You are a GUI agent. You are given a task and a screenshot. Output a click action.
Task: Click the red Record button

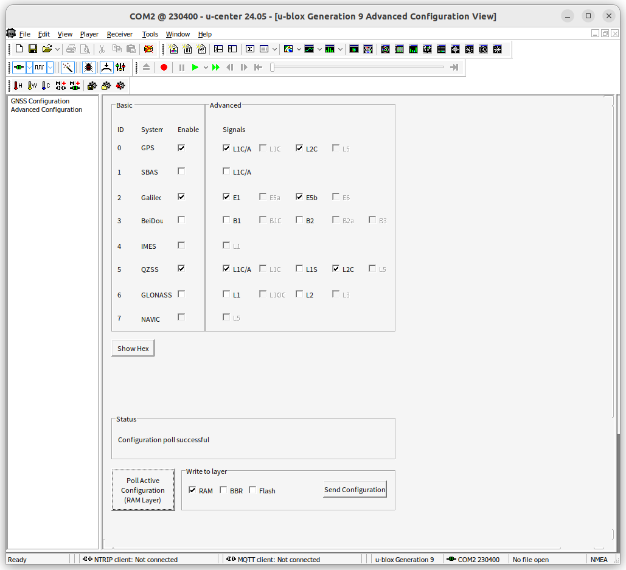tap(164, 67)
